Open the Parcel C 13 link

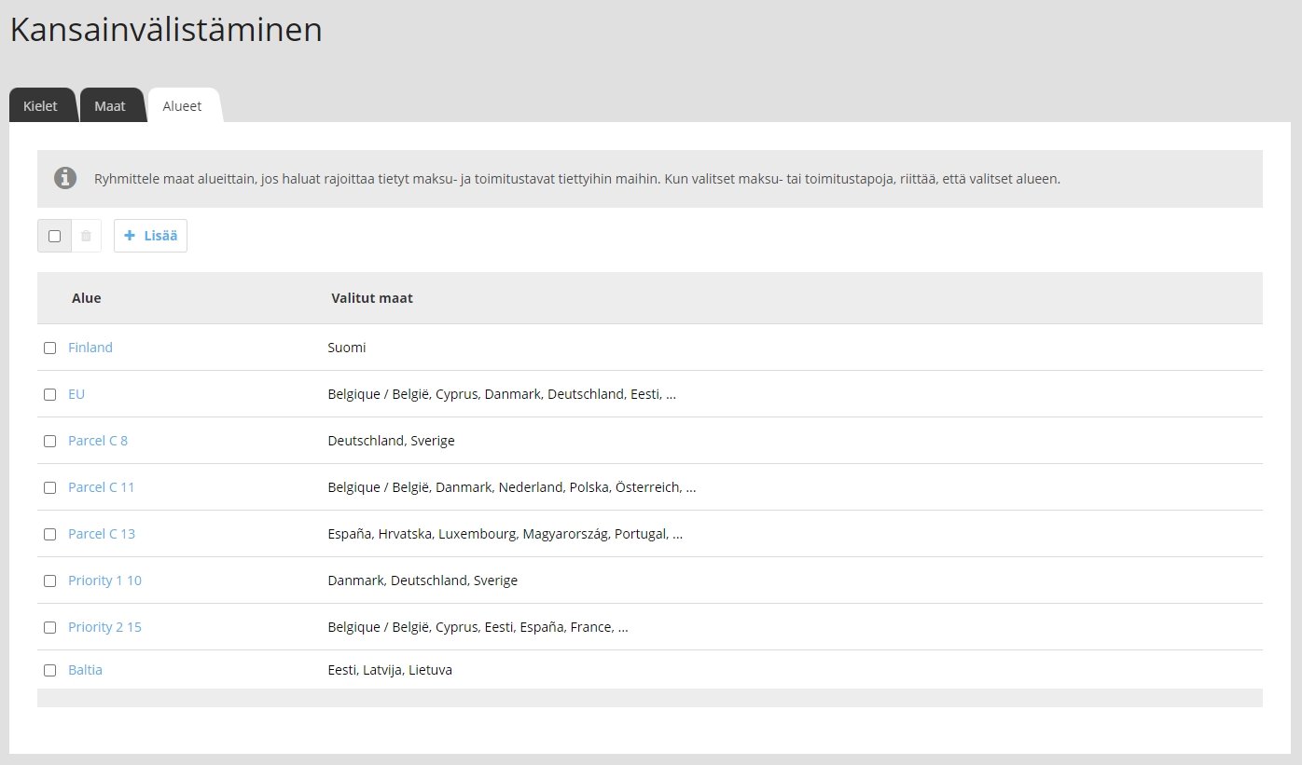point(102,534)
